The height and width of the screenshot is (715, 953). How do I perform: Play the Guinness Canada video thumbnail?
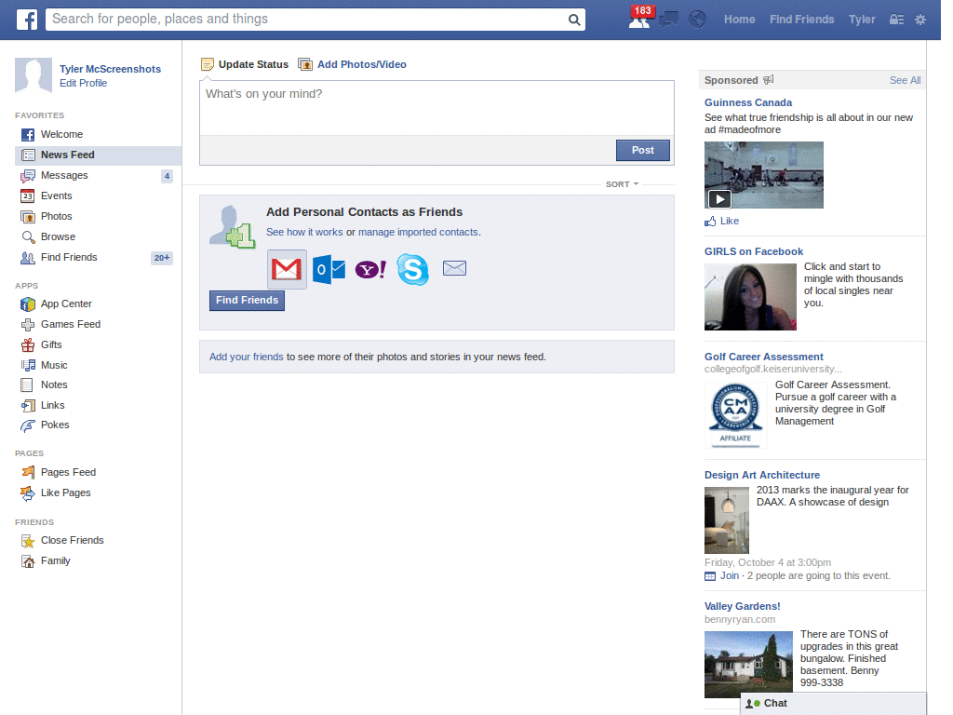tap(763, 175)
